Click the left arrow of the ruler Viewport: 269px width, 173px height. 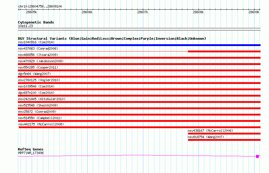click(19, 10)
